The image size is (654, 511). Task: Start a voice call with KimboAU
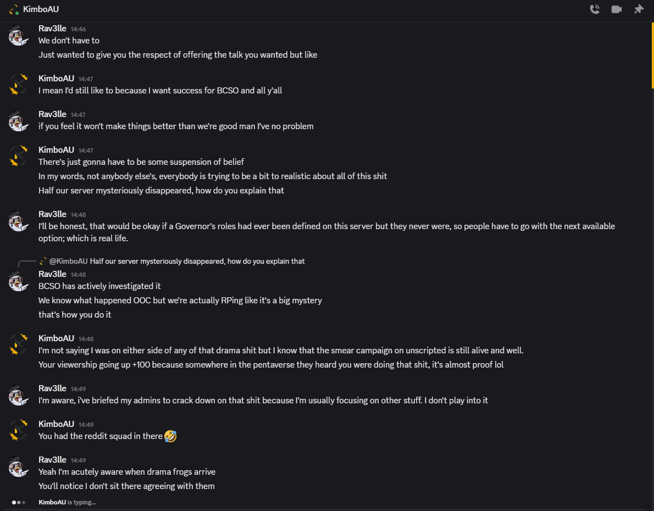(x=594, y=9)
